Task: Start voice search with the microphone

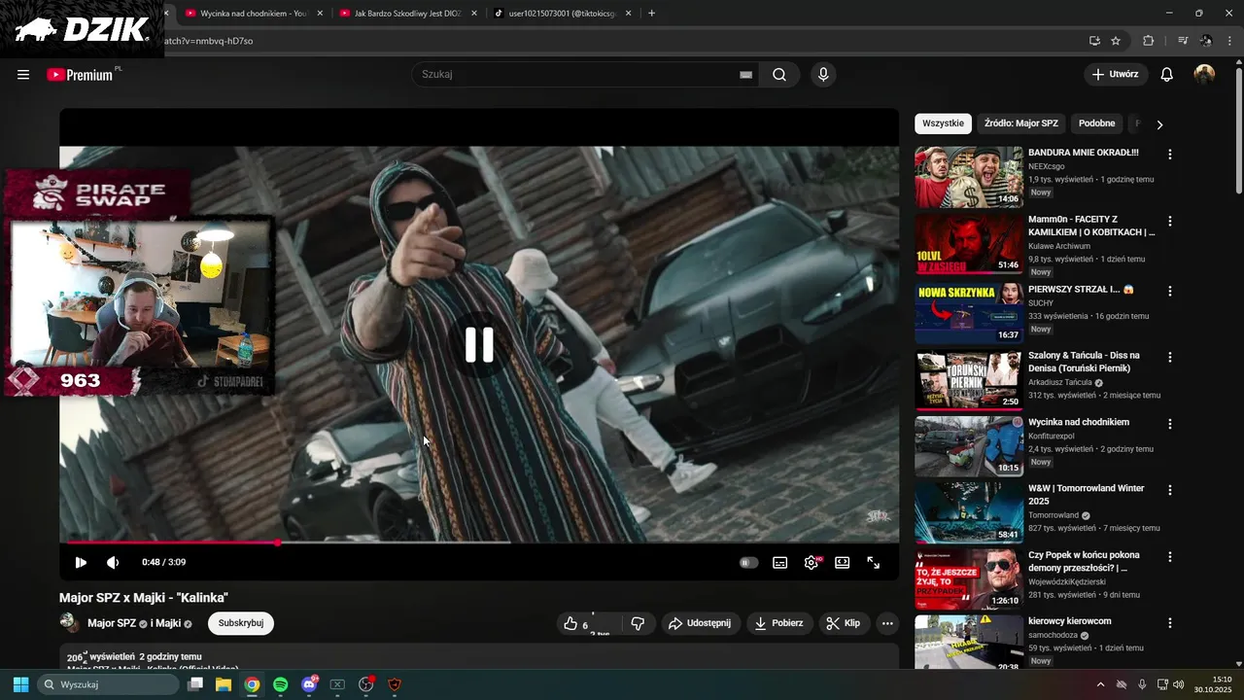Action: 823,75
